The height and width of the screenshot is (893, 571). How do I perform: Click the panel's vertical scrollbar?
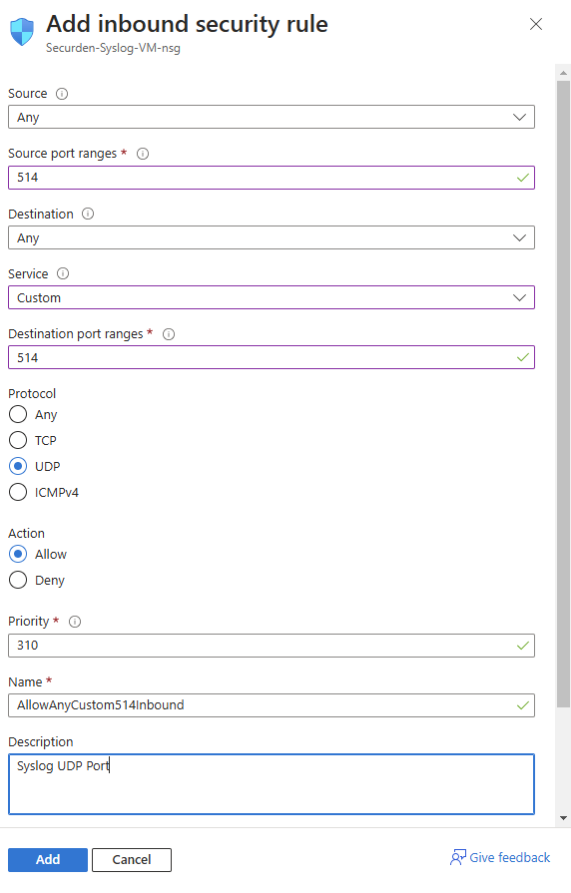[564, 394]
